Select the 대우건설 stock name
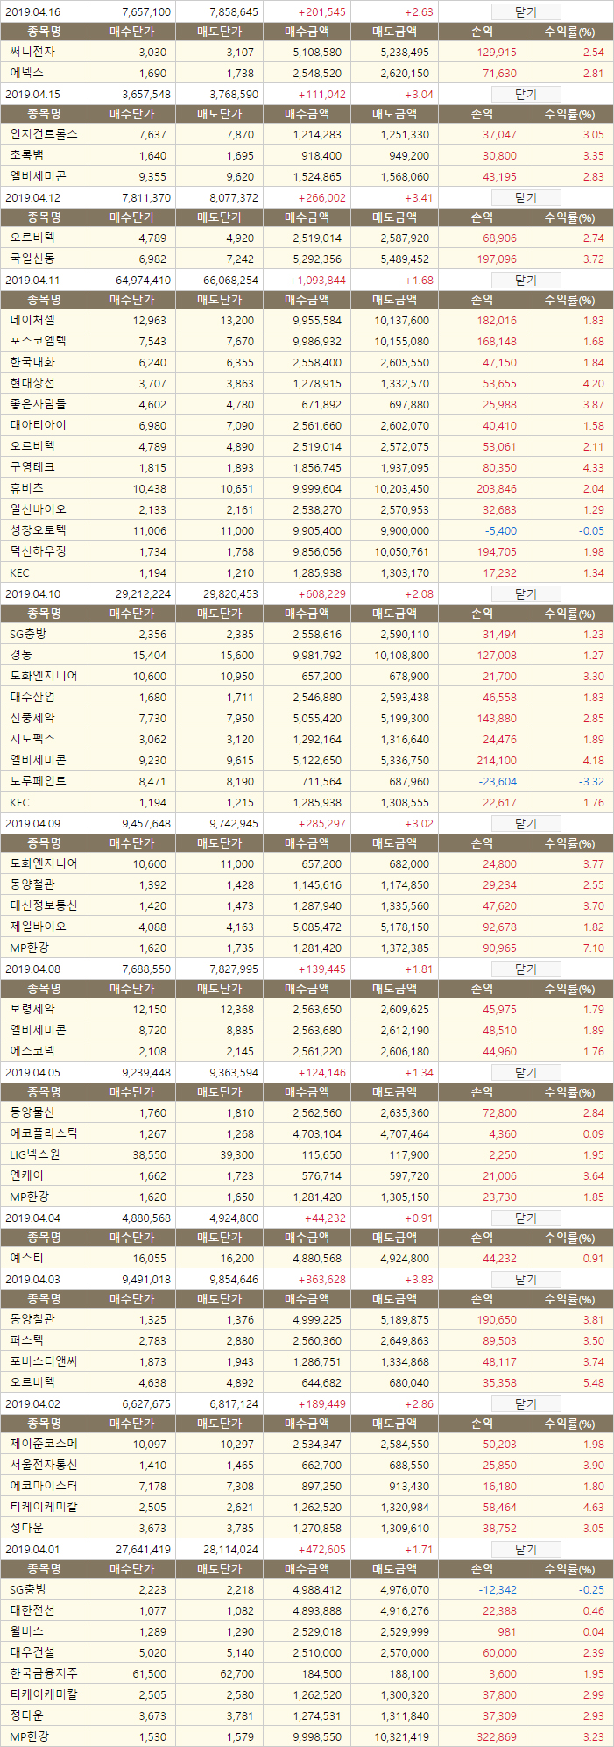 point(32,1653)
